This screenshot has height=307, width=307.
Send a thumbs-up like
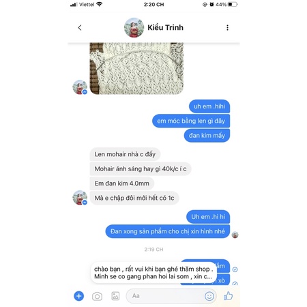[x=228, y=295]
